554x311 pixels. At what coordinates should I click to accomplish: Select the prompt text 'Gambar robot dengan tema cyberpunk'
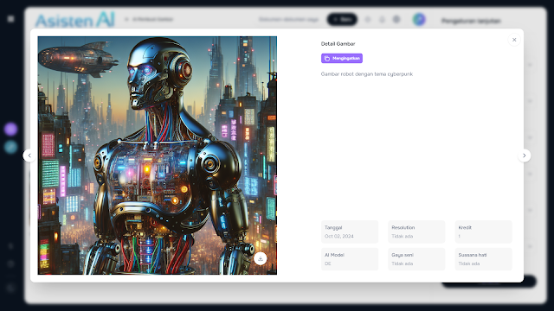[367, 74]
